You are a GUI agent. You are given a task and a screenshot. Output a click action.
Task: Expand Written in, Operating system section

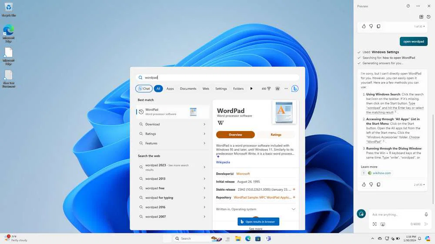coord(255,209)
